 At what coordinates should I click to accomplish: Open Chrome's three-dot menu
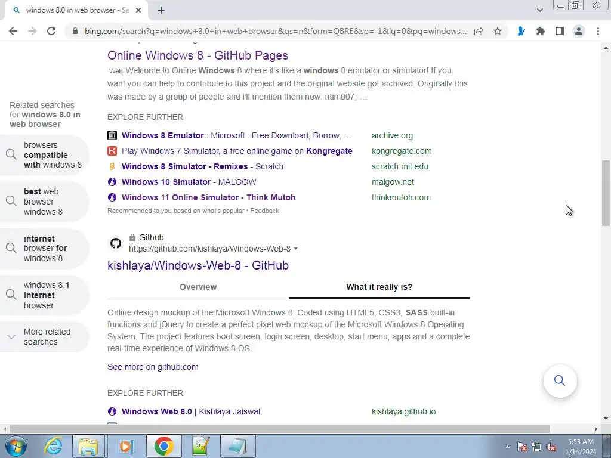[598, 31]
